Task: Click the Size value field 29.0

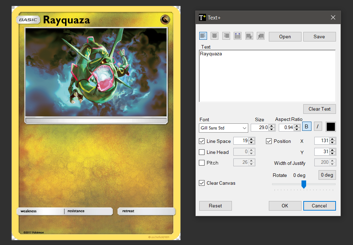Action: tap(260, 128)
